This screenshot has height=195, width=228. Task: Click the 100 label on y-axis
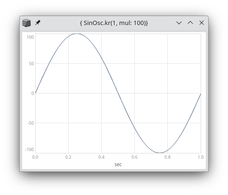tap(30, 37)
